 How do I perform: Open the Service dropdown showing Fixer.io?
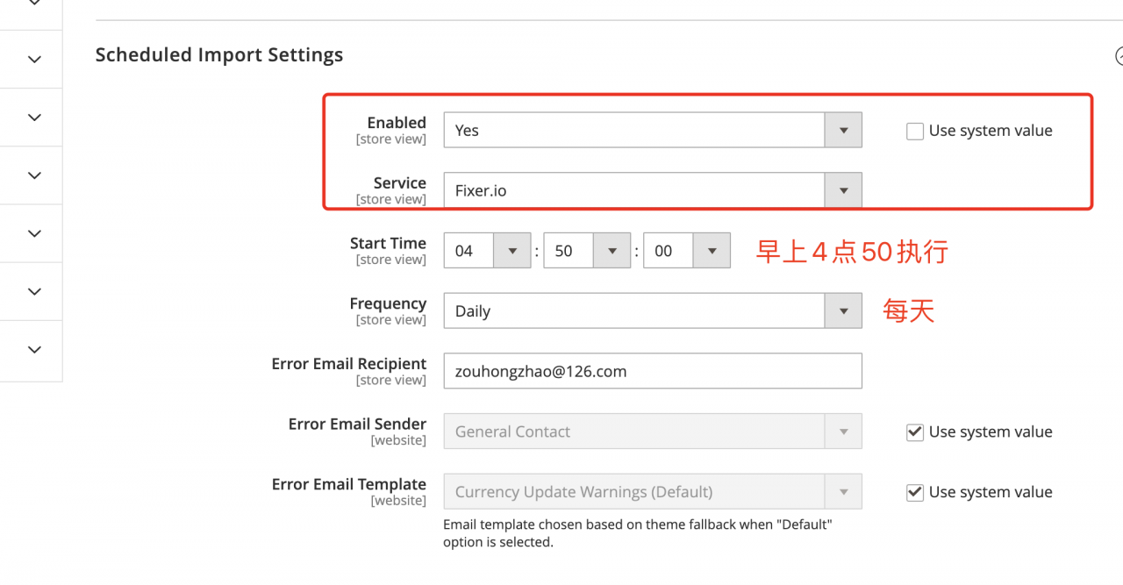(x=652, y=190)
